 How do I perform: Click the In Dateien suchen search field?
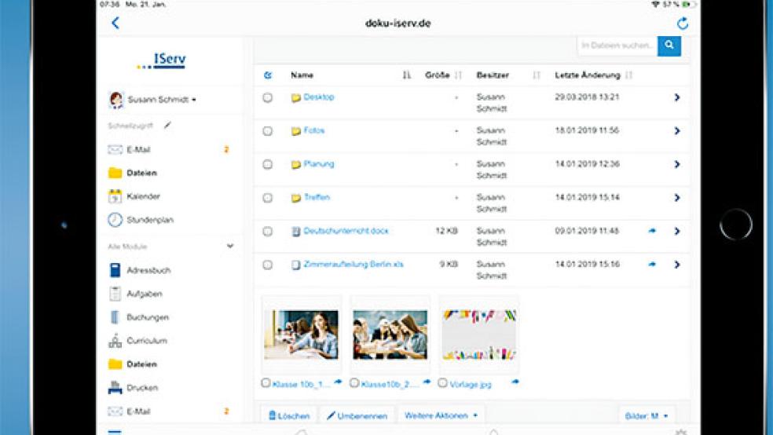617,46
